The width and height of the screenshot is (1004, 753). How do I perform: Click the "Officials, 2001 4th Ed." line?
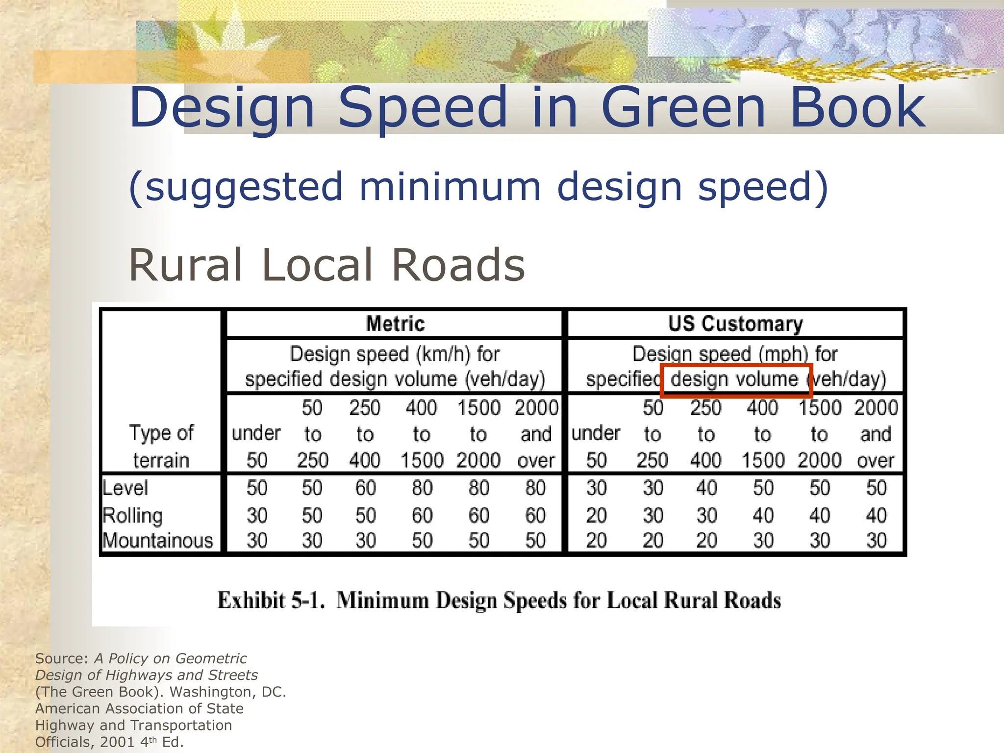pyautogui.click(x=109, y=742)
